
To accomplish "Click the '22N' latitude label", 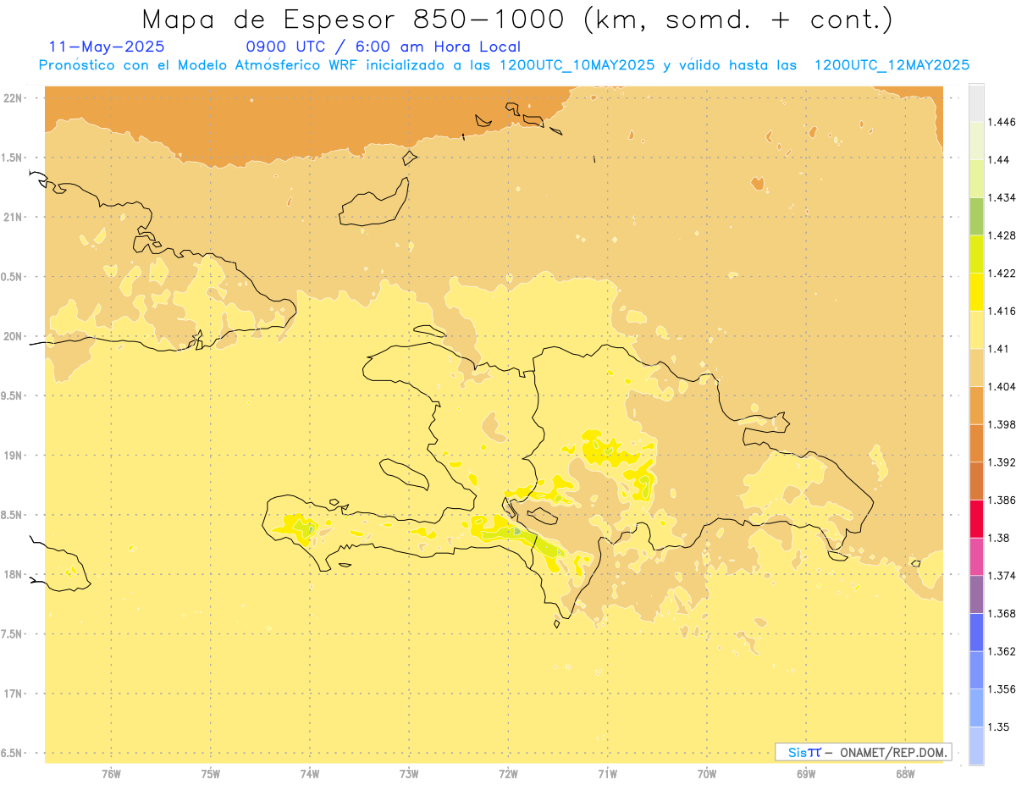I will (14, 98).
